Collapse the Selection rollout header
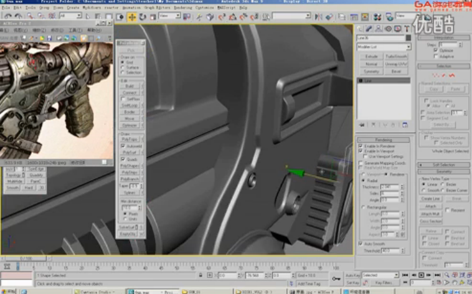This screenshot has height=294, width=472. (444, 66)
